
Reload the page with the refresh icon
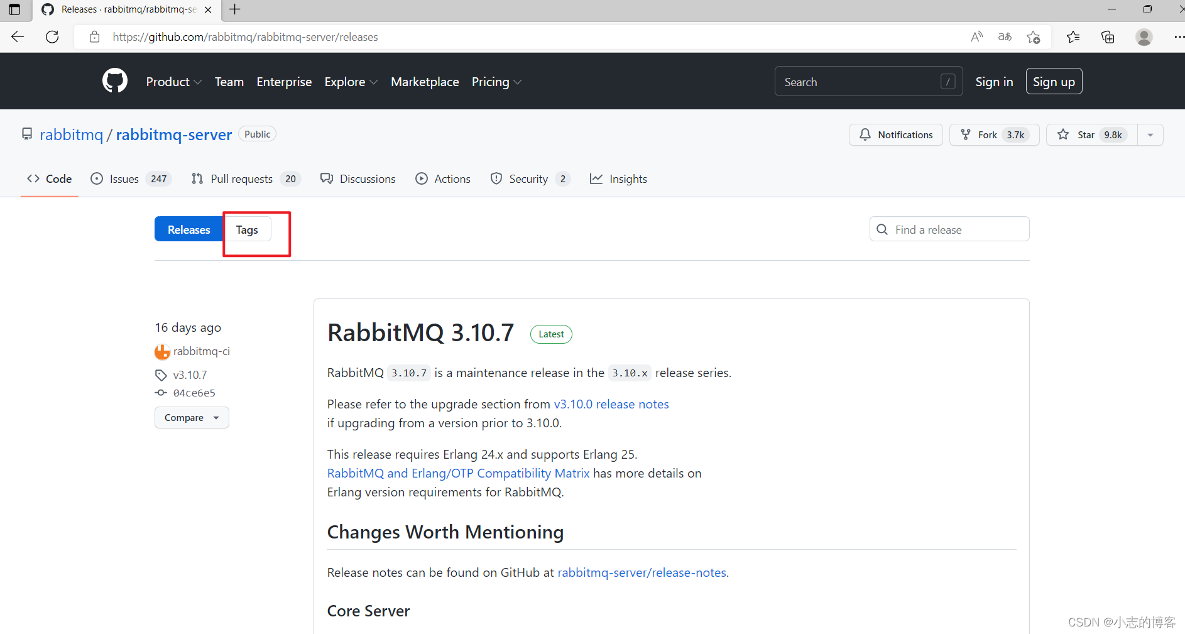click(x=52, y=37)
